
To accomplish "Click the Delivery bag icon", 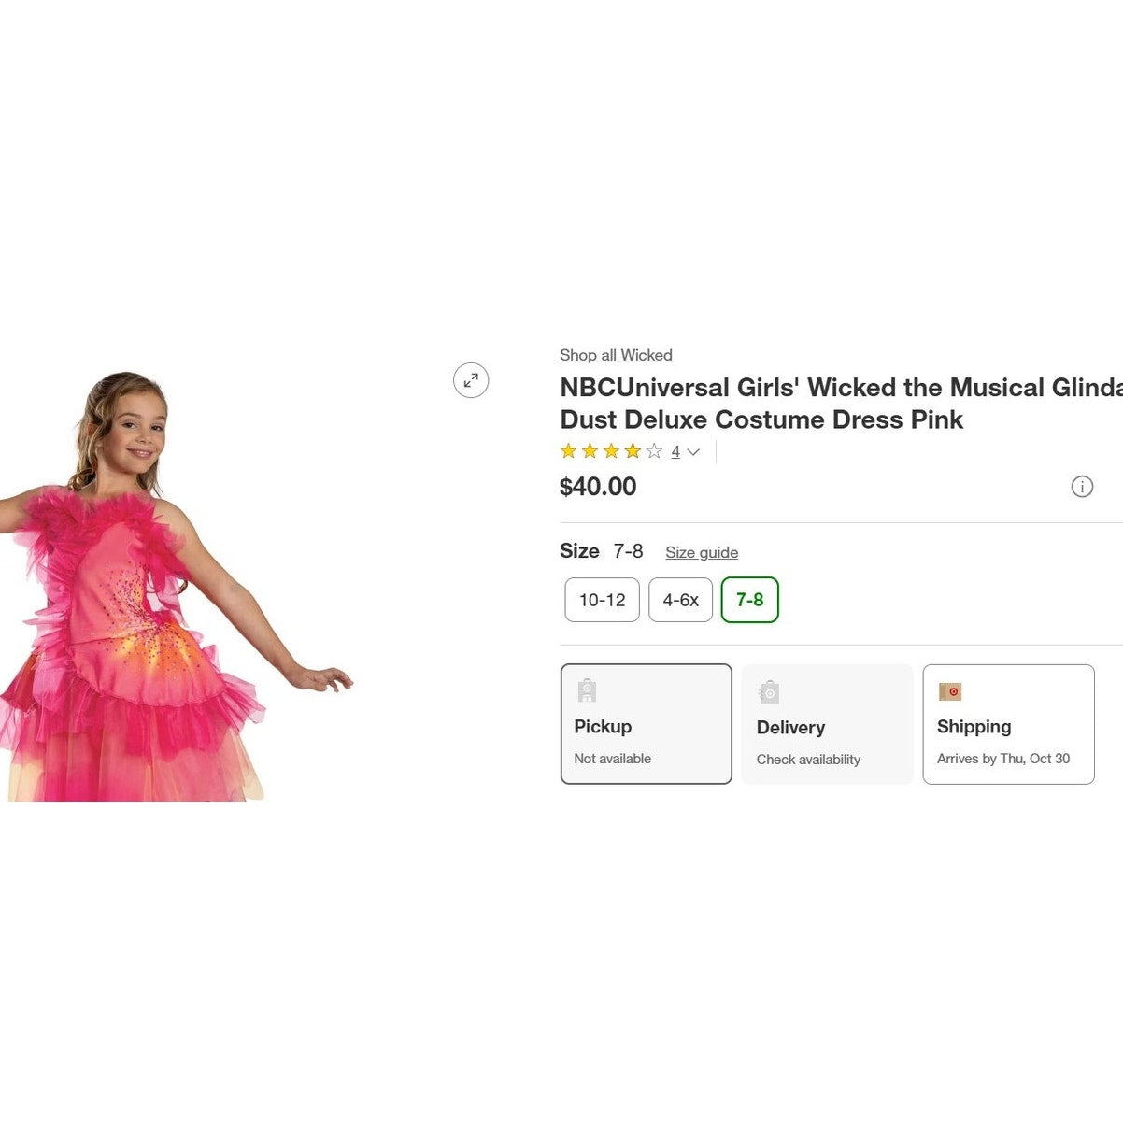I will click(769, 692).
